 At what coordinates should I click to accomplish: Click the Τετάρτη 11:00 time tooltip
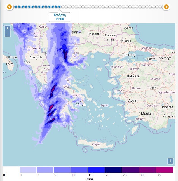coord(60,17)
